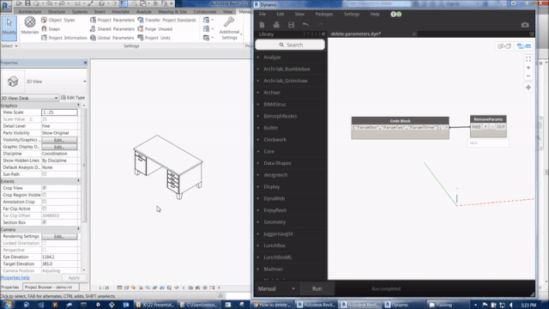Click Transfer Project Standards
The width and height of the screenshot is (549, 309).
tap(166, 20)
